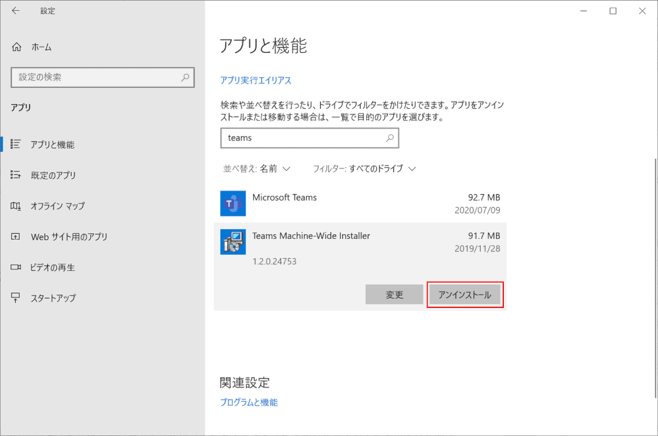Image resolution: width=658 pixels, height=436 pixels.
Task: Select the Teams Machine-Wide Installer entry name
Action: [x=311, y=236]
